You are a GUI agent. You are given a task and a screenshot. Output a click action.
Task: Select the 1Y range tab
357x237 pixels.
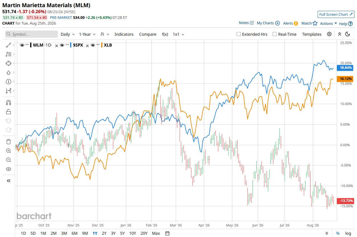95,233
